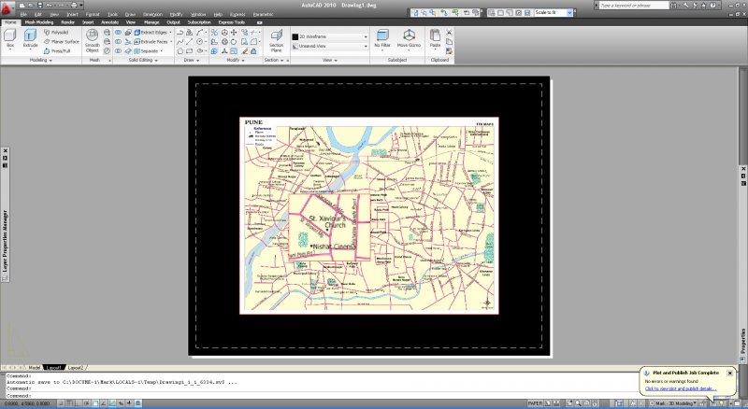Click the Smooth Object mesh tool
748x409 pixels.
pyautogui.click(x=93, y=39)
